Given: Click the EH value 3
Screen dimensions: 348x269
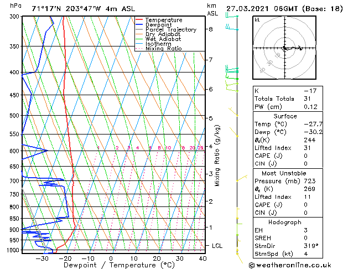Looking at the screenshot, I should pyautogui.click(x=305, y=230).
